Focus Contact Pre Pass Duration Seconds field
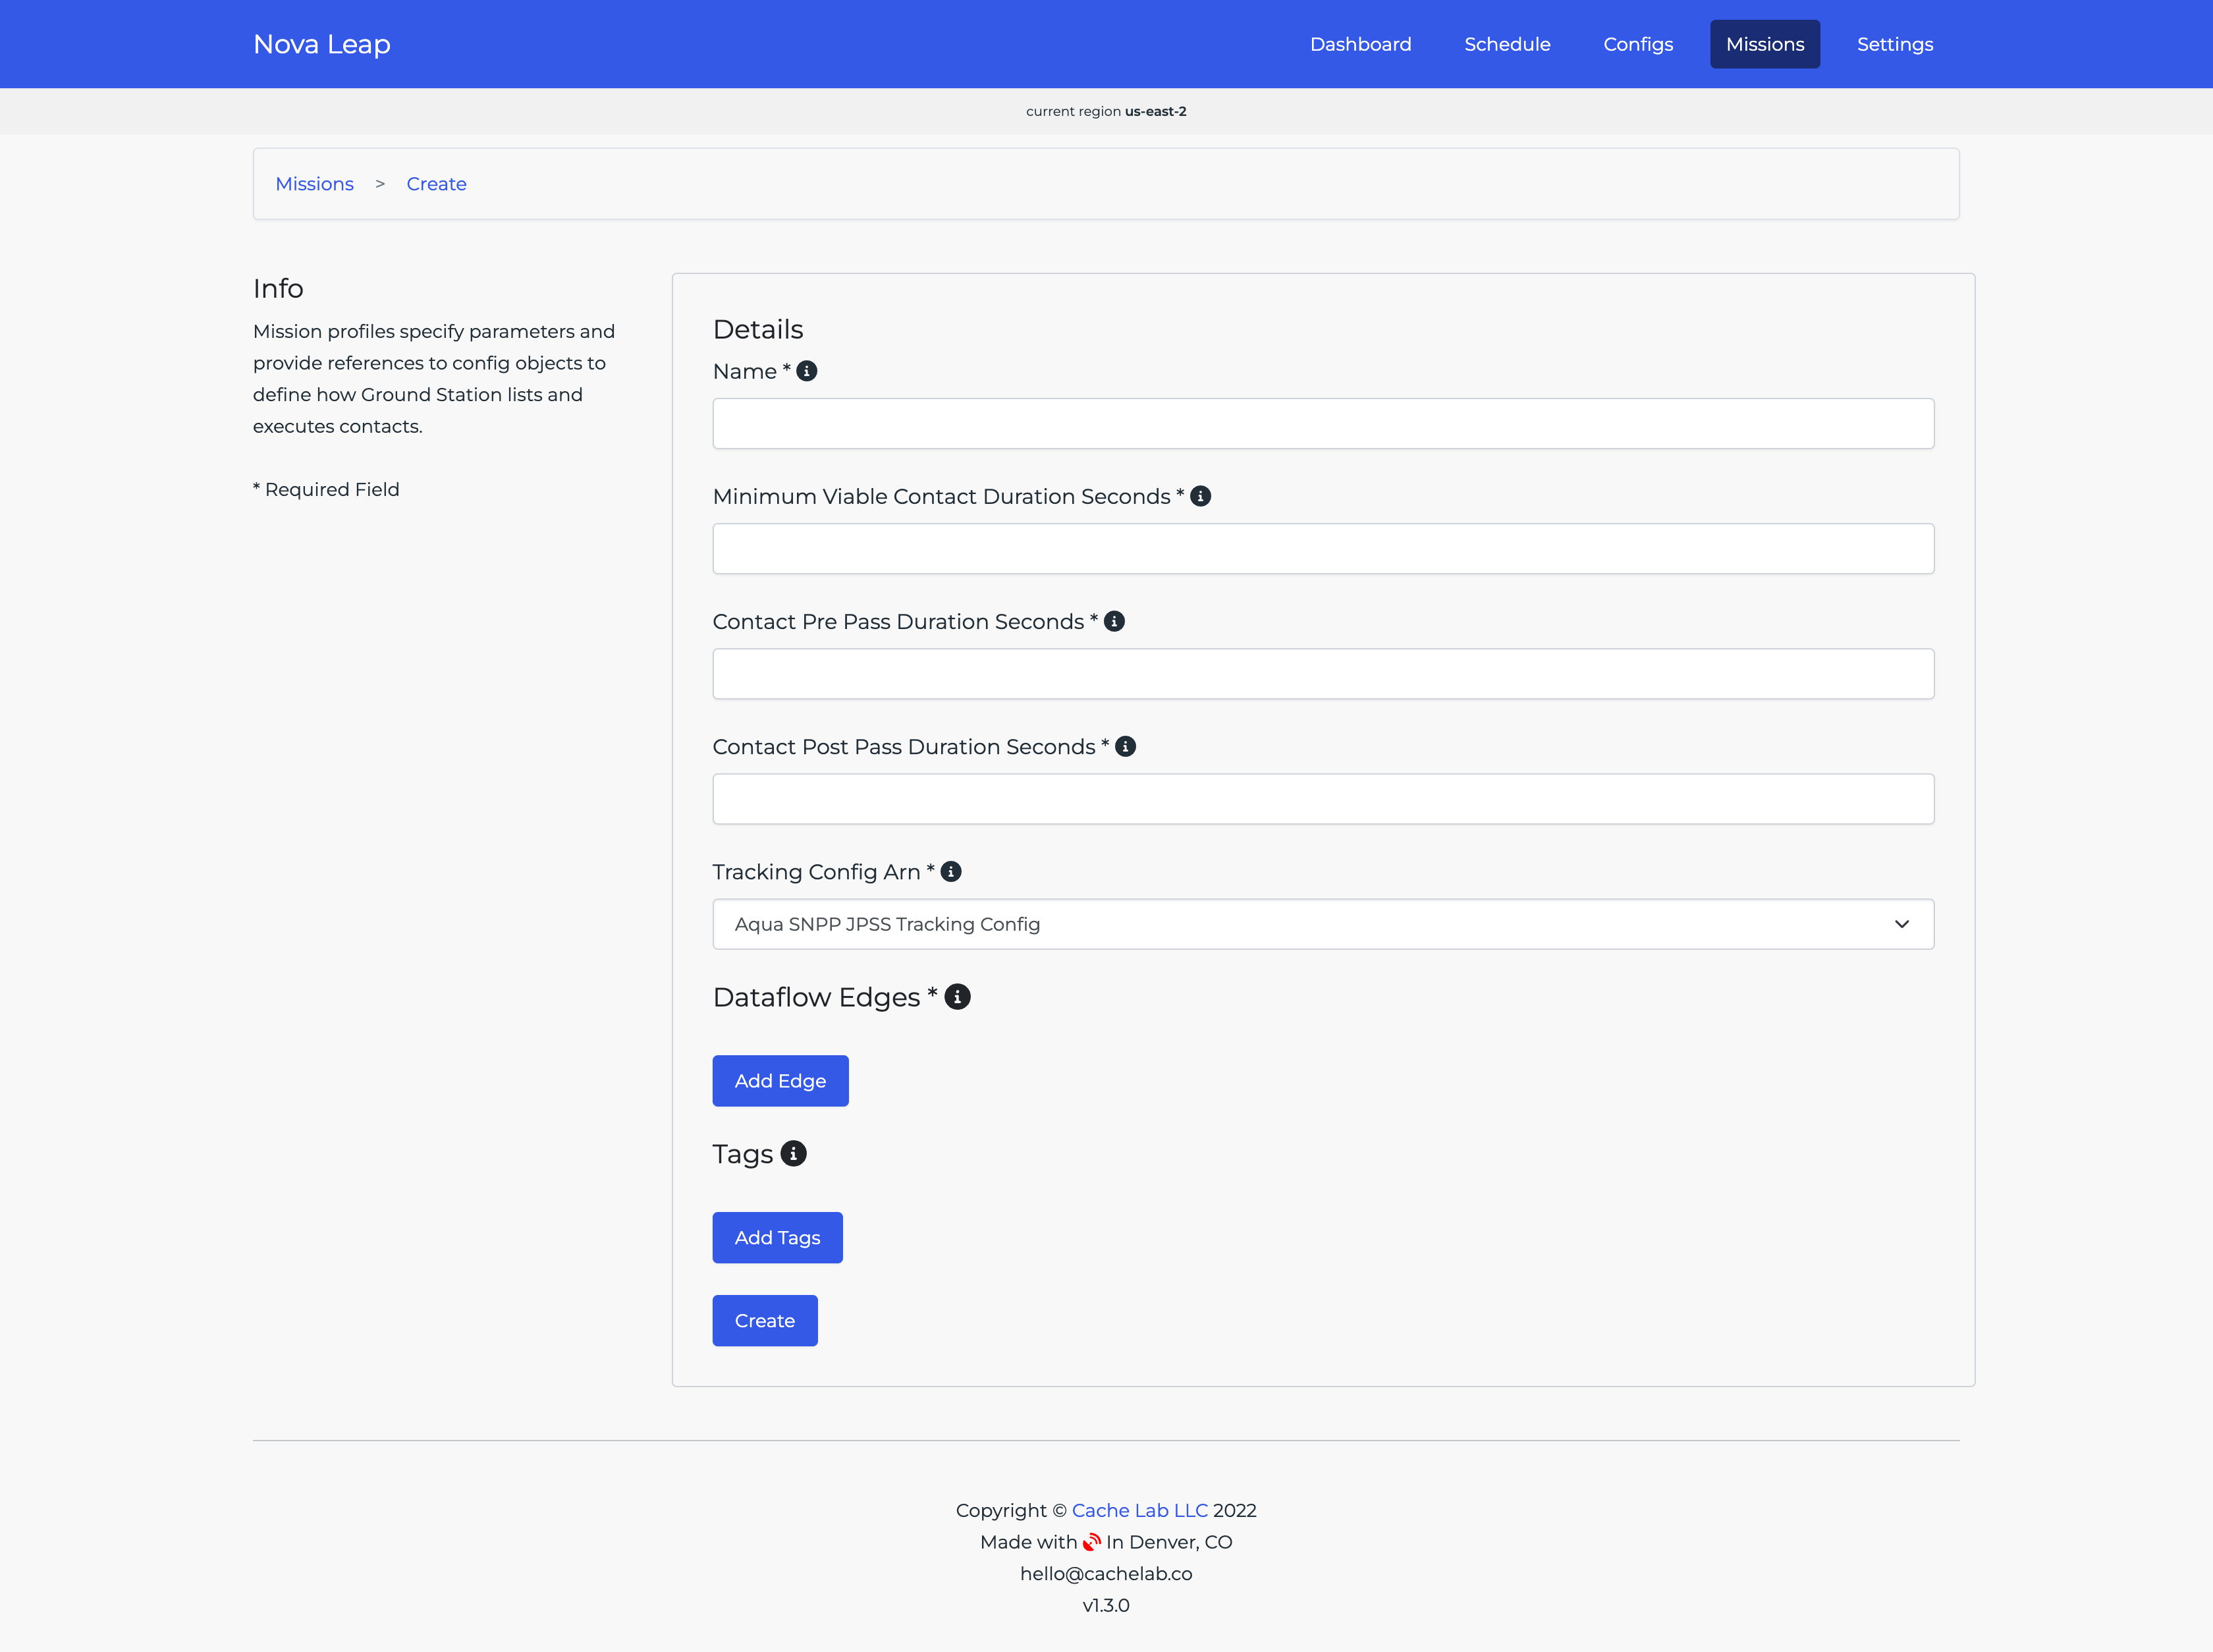 pos(1323,674)
